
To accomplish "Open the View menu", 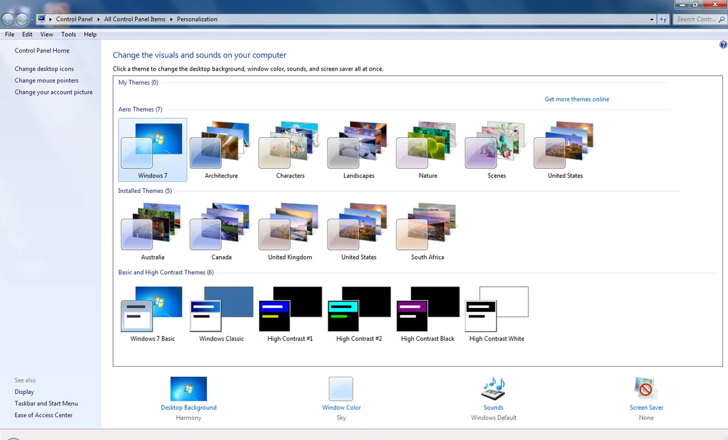I will point(47,34).
